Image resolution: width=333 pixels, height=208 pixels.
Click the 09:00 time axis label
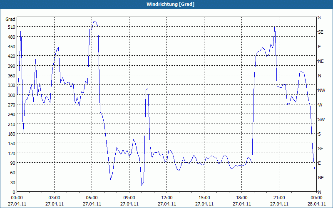pos(129,198)
